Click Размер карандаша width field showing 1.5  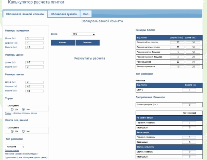(x=178, y=66)
